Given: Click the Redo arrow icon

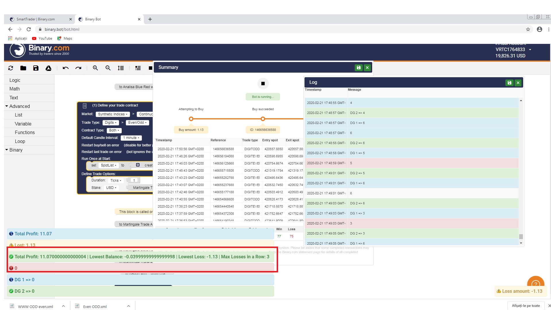Looking at the screenshot, I should [78, 68].
